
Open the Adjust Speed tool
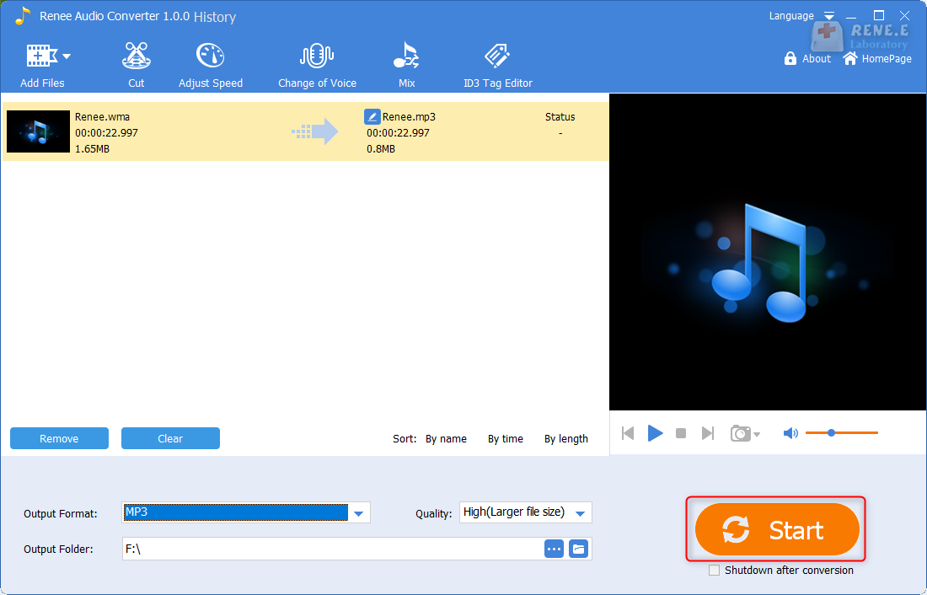pyautogui.click(x=210, y=65)
